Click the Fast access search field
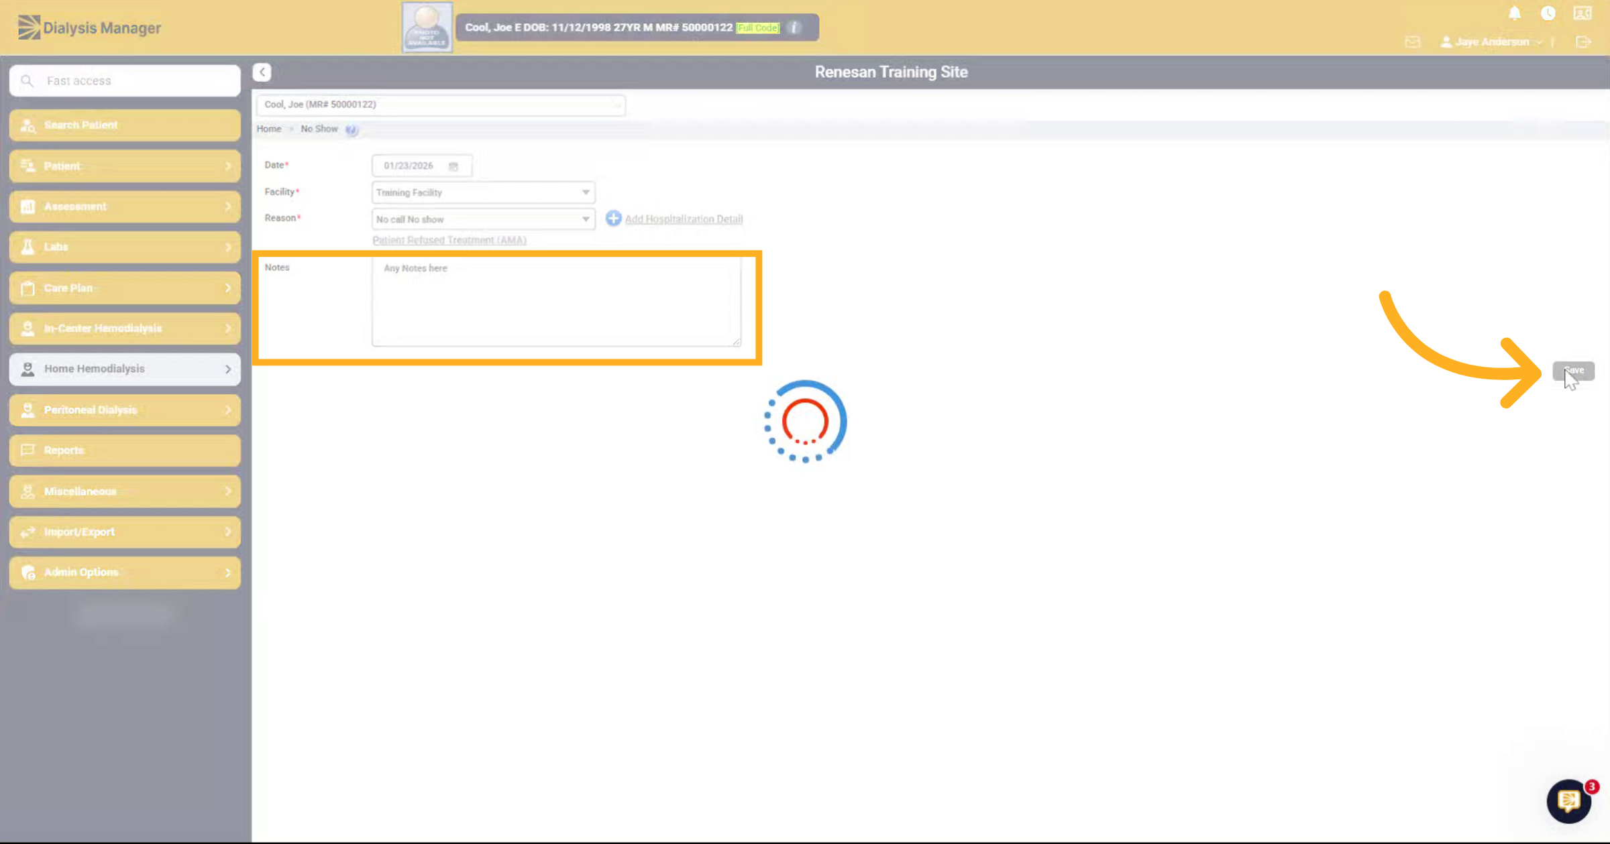This screenshot has height=844, width=1610. 125,80
